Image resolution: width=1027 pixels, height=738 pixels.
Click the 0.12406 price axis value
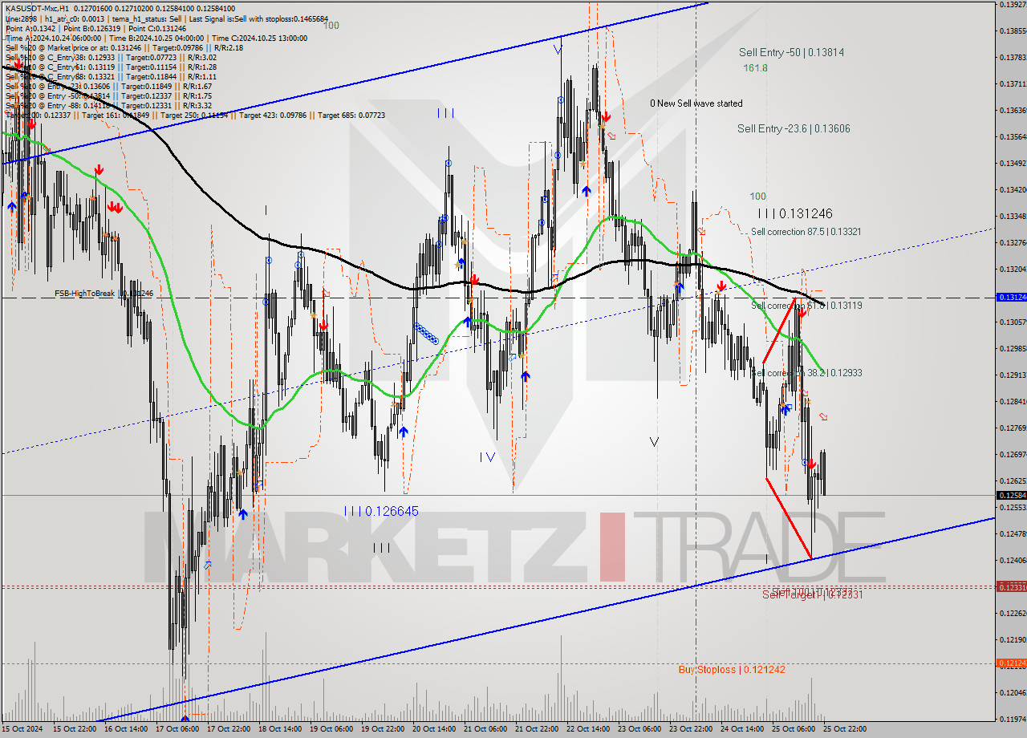(1013, 560)
